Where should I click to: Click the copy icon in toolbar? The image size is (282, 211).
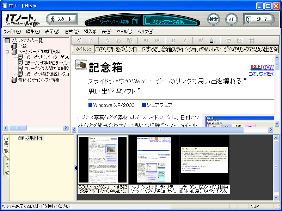coord(118,40)
